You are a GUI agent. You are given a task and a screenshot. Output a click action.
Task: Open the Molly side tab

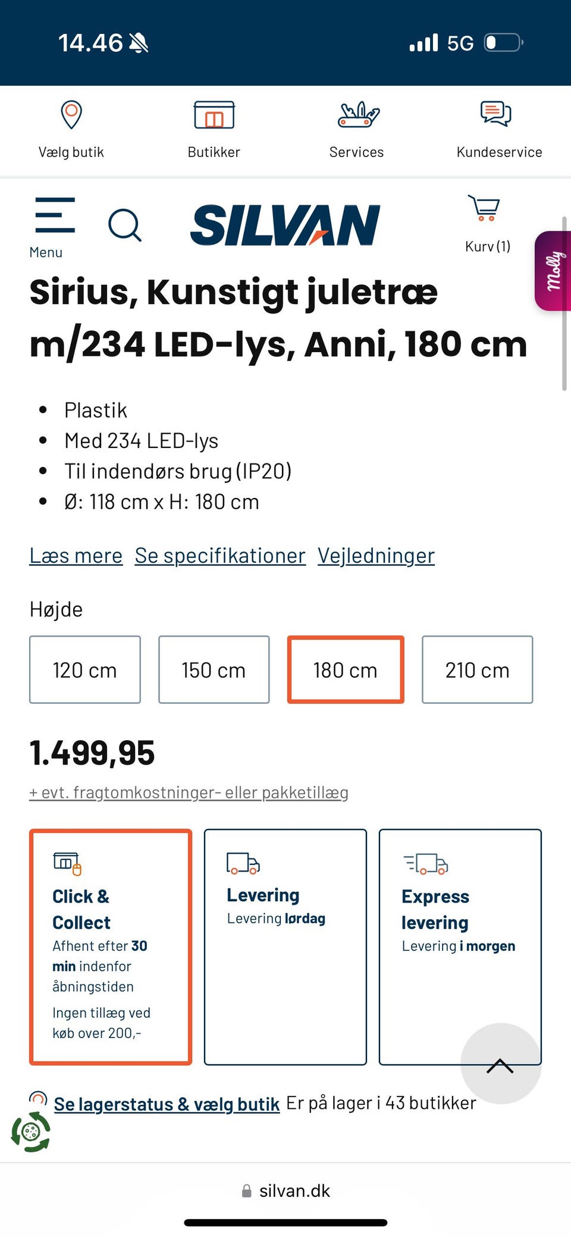553,271
